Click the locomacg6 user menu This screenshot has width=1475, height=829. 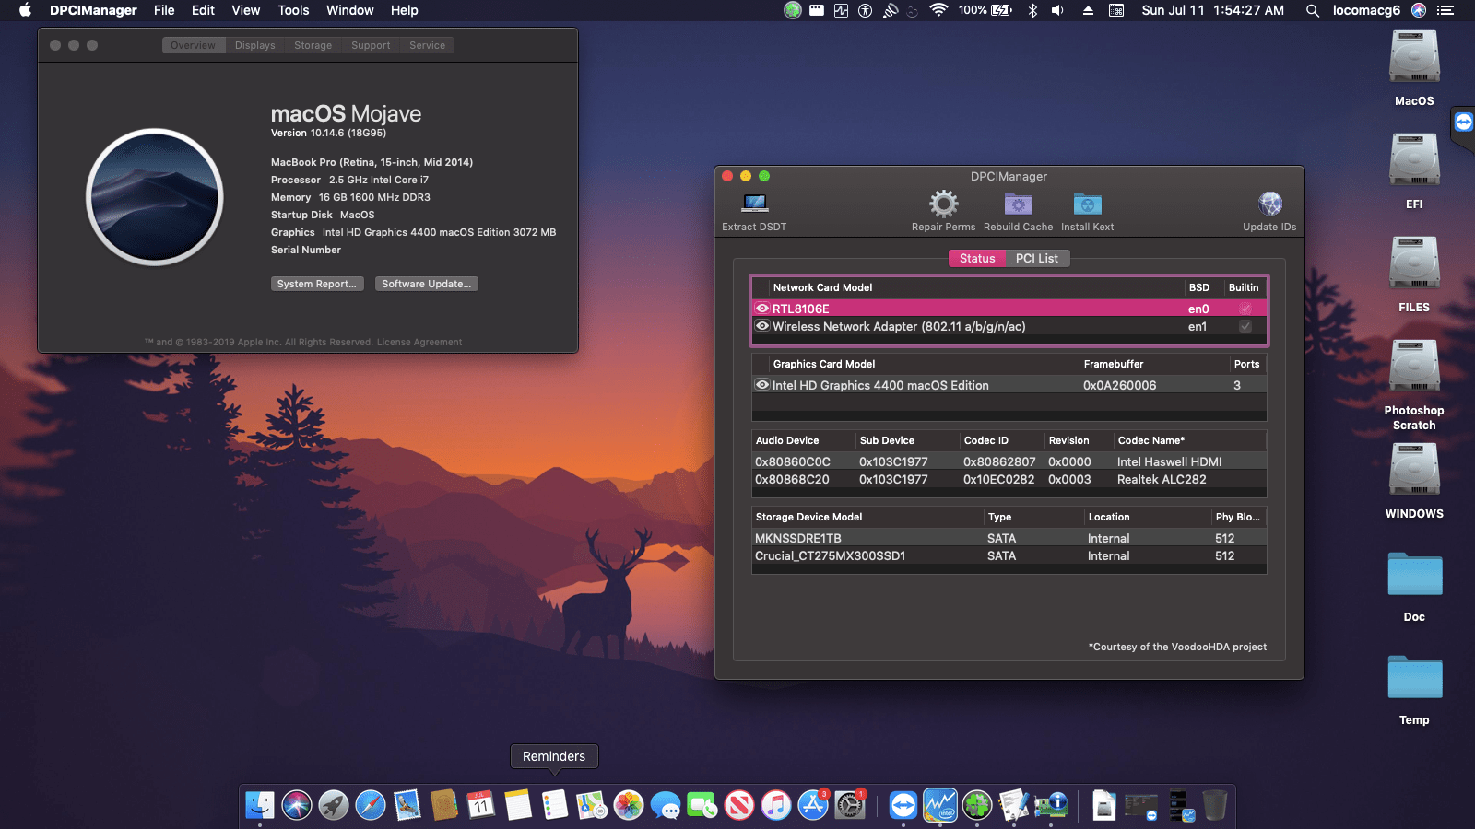click(1366, 10)
